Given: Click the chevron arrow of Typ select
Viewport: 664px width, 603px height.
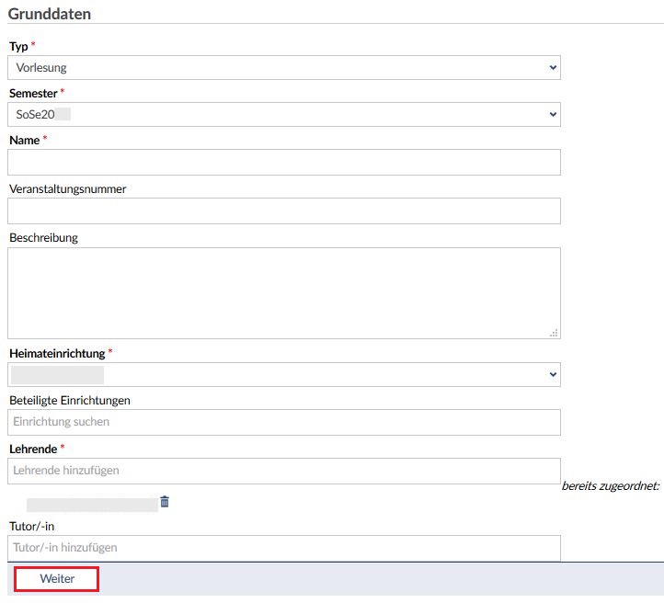Looking at the screenshot, I should [x=552, y=67].
